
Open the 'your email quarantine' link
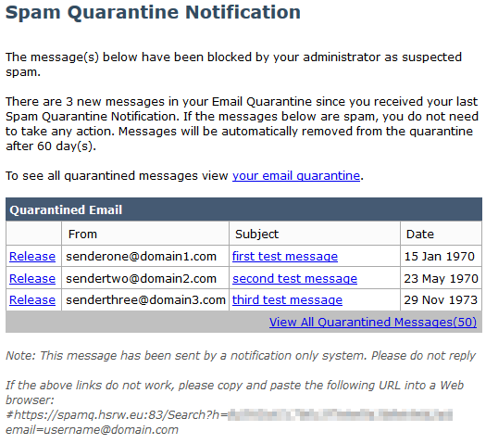coord(296,176)
